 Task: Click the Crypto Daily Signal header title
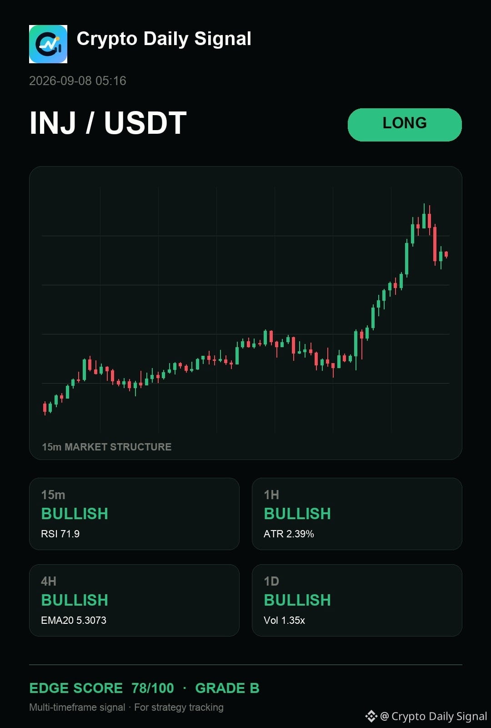pyautogui.click(x=164, y=39)
